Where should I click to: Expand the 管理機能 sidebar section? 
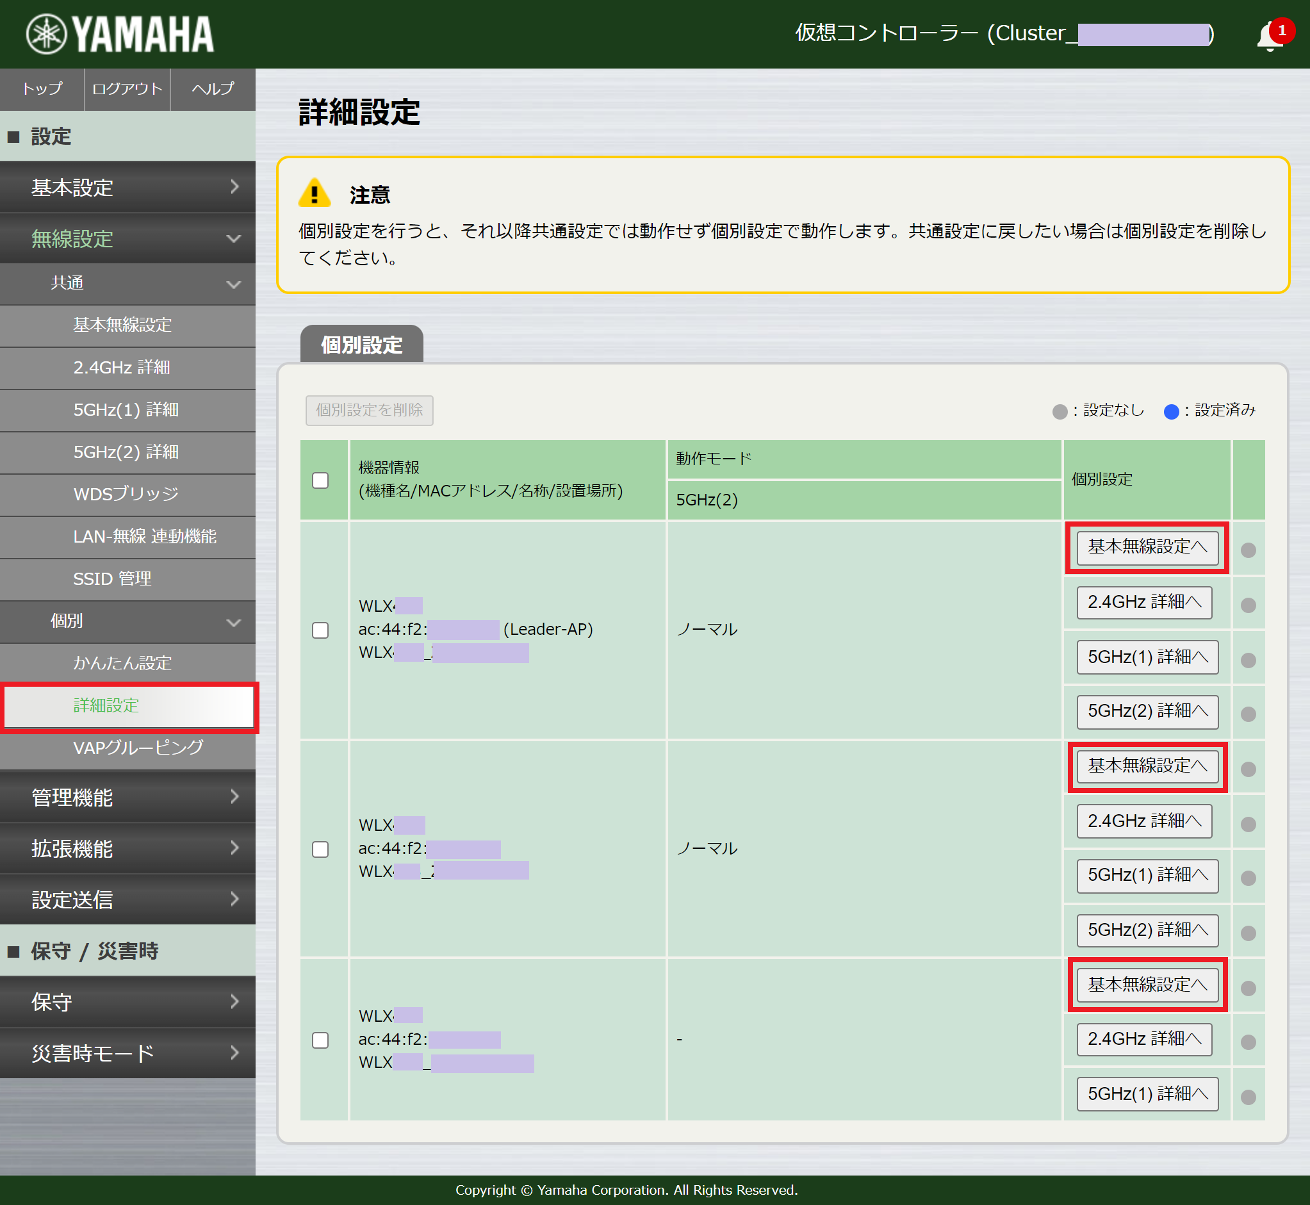128,797
